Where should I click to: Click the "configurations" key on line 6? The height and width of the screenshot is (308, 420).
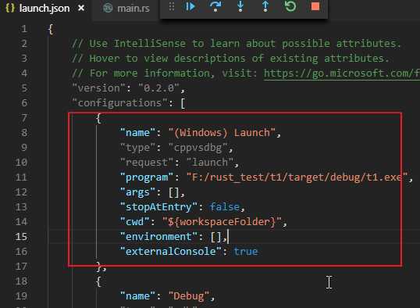[119, 103]
